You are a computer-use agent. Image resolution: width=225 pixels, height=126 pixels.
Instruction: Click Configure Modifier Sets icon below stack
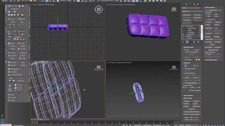point(198,42)
